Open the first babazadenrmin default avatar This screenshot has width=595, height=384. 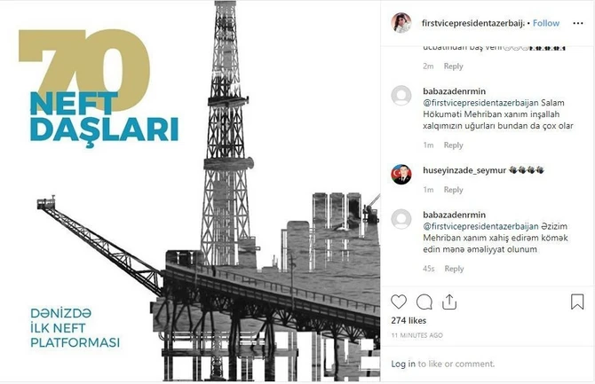click(401, 95)
